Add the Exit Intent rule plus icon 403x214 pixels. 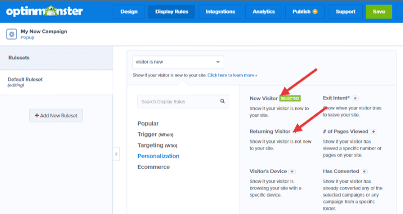click(x=355, y=98)
